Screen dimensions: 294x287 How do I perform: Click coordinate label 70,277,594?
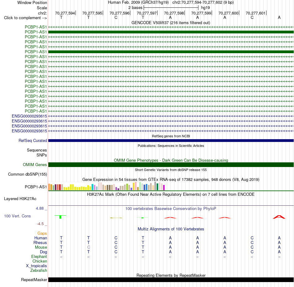(65, 13)
